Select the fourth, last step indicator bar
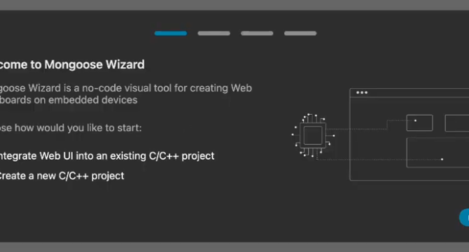 coord(300,33)
